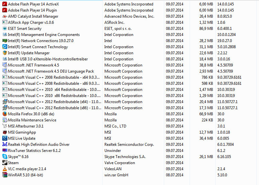The image size is (259, 185).
Task: Click the Visual C++ 2010 x86 icon
Action: [x=4, y=96]
